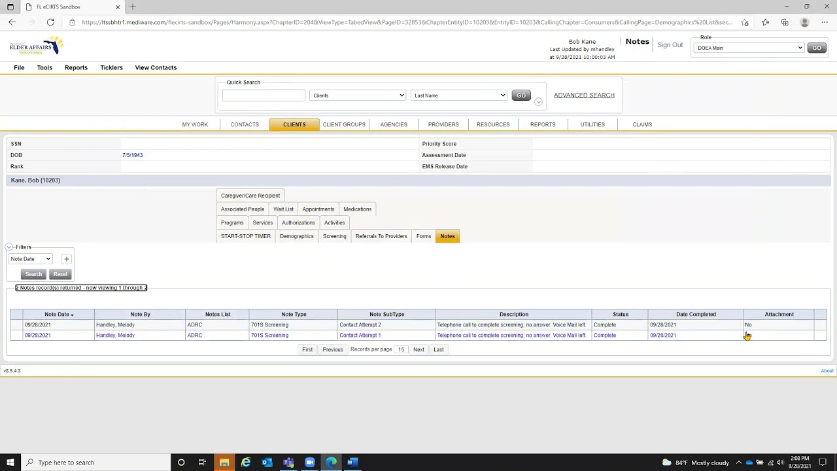Open the Role dropdown DOEA Main
The height and width of the screenshot is (471, 837).
point(749,48)
